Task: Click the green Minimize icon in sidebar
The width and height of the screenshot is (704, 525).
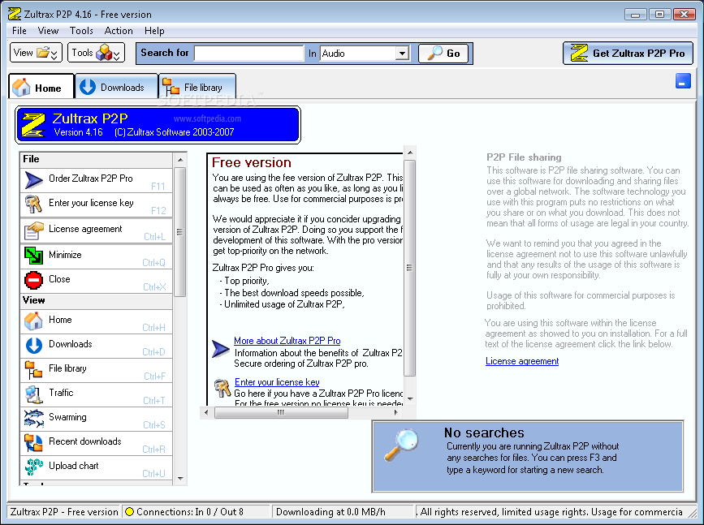Action: coord(33,255)
